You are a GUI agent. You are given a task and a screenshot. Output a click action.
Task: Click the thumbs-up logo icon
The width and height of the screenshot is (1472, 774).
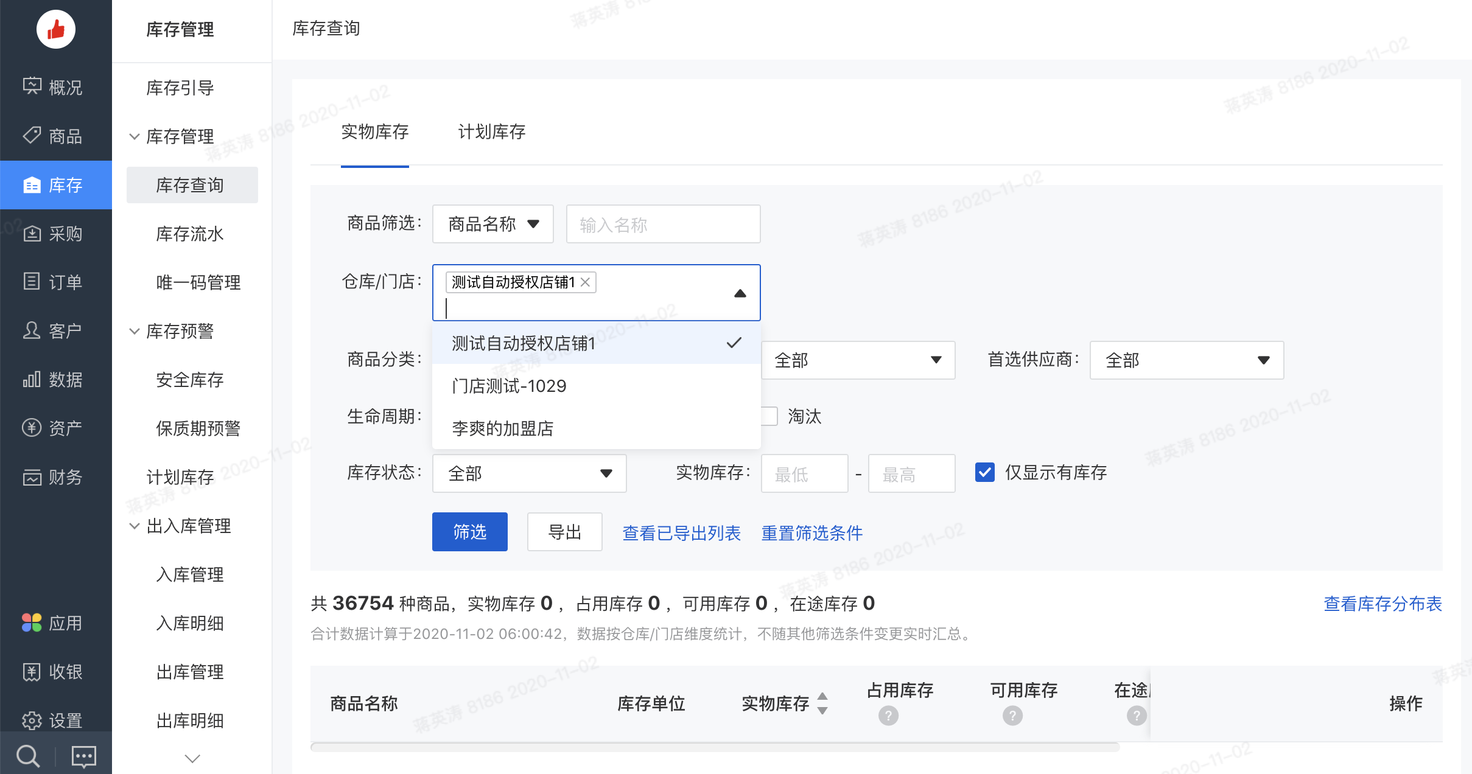tap(55, 29)
